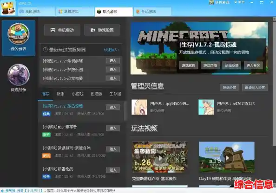Select the 生存服 server category tab
This screenshot has width=276, height=193.
coord(115,94)
